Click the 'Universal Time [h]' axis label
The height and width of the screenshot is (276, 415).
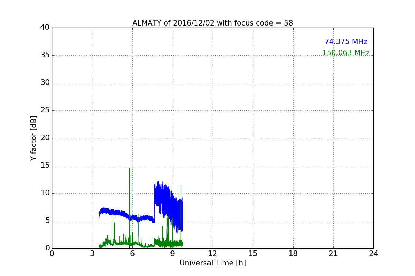pos(213,263)
